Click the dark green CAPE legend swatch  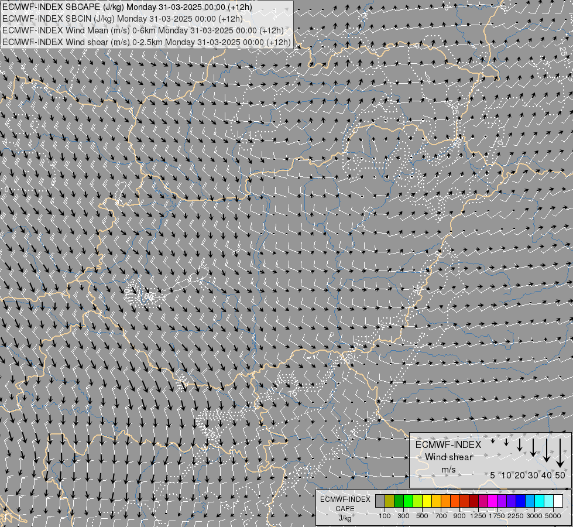(399, 501)
